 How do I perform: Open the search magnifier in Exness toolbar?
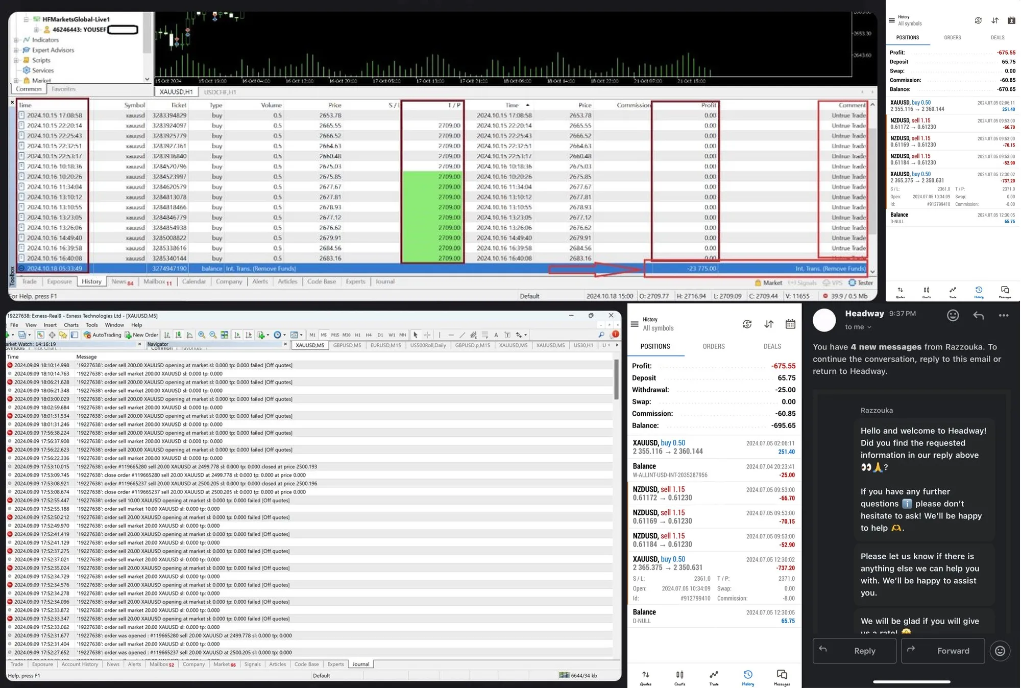[601, 335]
